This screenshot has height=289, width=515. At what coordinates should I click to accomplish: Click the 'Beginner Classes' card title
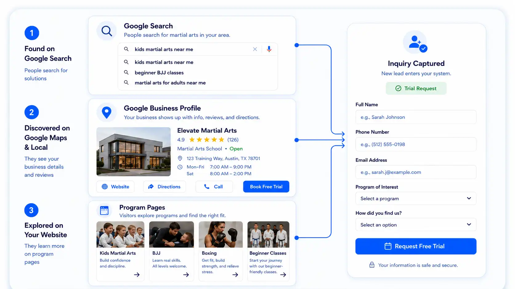coord(268,253)
